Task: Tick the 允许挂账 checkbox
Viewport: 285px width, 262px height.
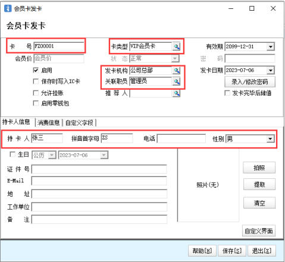Action: coord(36,93)
